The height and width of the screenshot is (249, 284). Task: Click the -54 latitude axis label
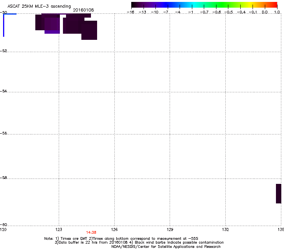point(3,91)
